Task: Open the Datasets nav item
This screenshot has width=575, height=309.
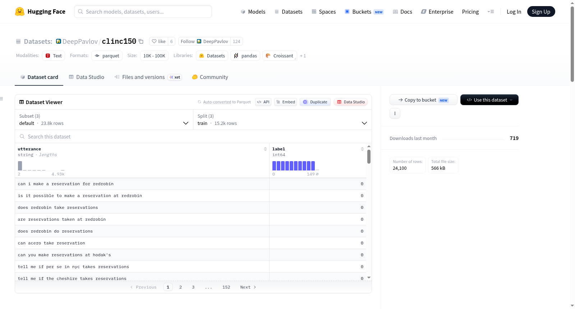Action: tap(288, 12)
